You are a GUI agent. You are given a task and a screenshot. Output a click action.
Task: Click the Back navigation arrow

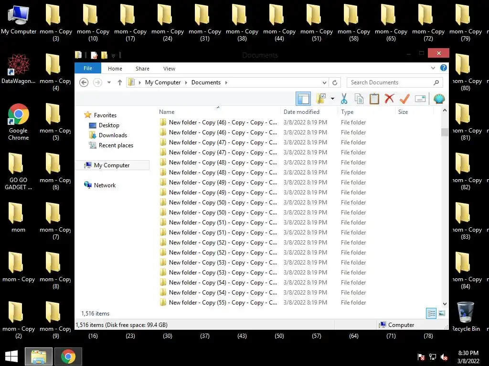[84, 82]
